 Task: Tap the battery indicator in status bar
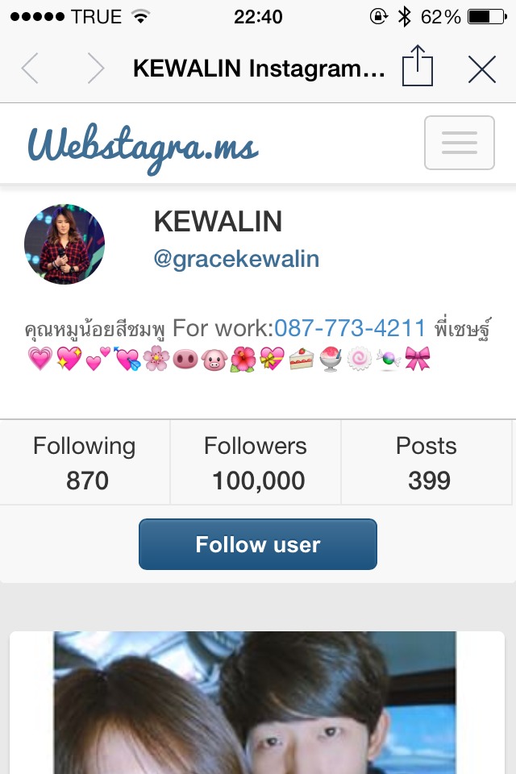click(x=487, y=17)
